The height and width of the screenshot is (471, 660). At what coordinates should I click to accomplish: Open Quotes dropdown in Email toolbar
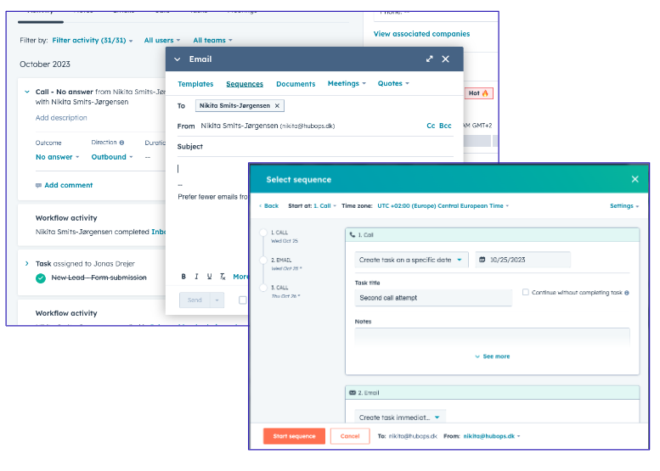click(x=393, y=83)
